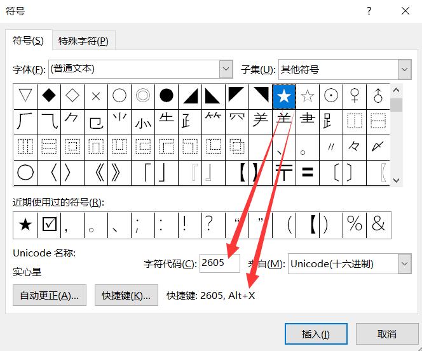
Task: Click the symbol grid scrollbar thumb
Action: (396, 105)
